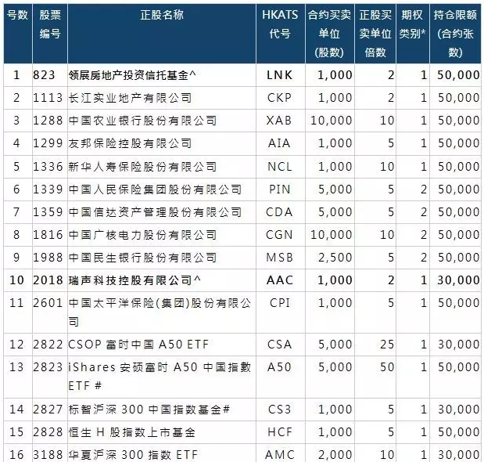Click the code 'CPI'
Image resolution: width=484 pixels, height=462 pixels.
280,303
